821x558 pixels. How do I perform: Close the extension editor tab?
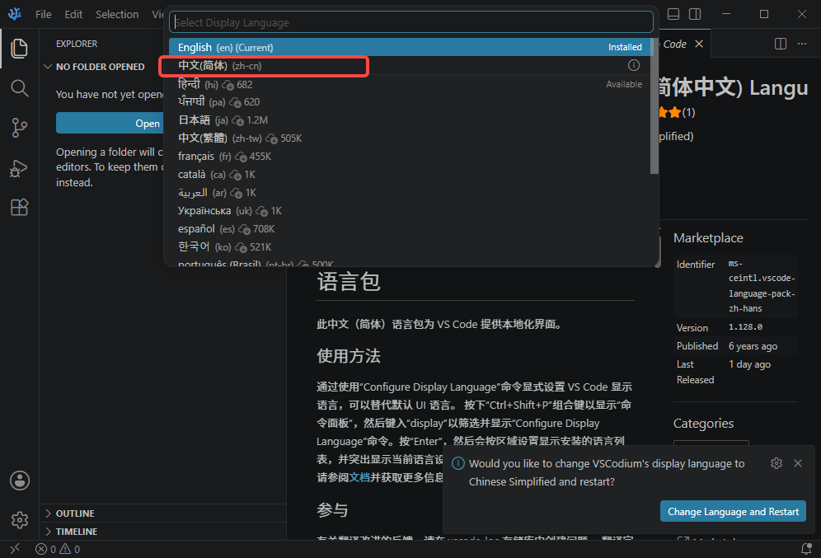(x=699, y=44)
